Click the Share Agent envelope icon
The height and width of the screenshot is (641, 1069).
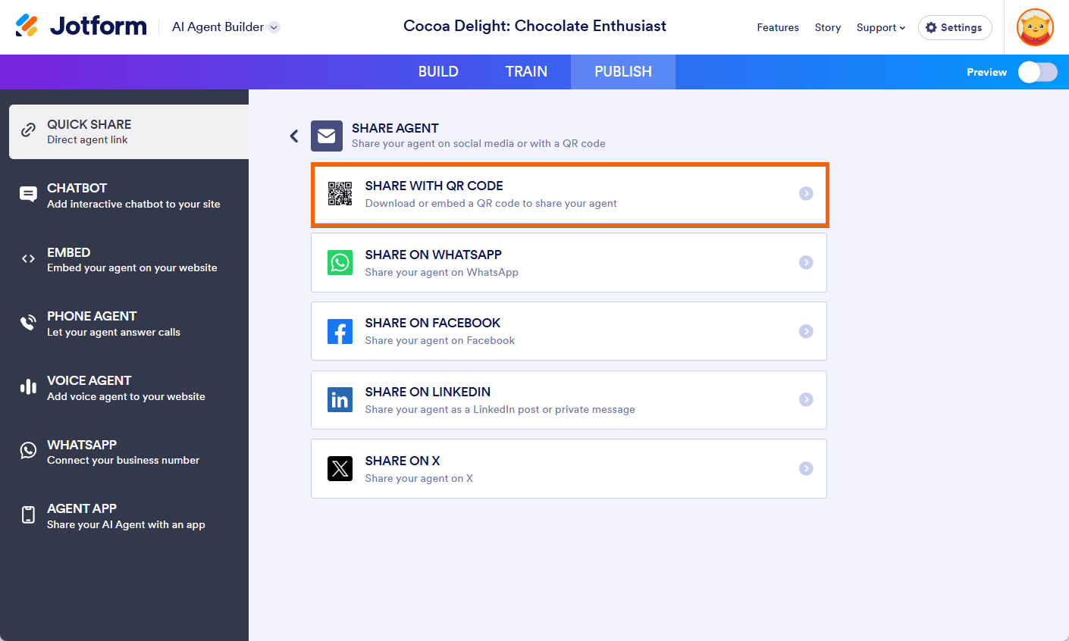pos(327,136)
